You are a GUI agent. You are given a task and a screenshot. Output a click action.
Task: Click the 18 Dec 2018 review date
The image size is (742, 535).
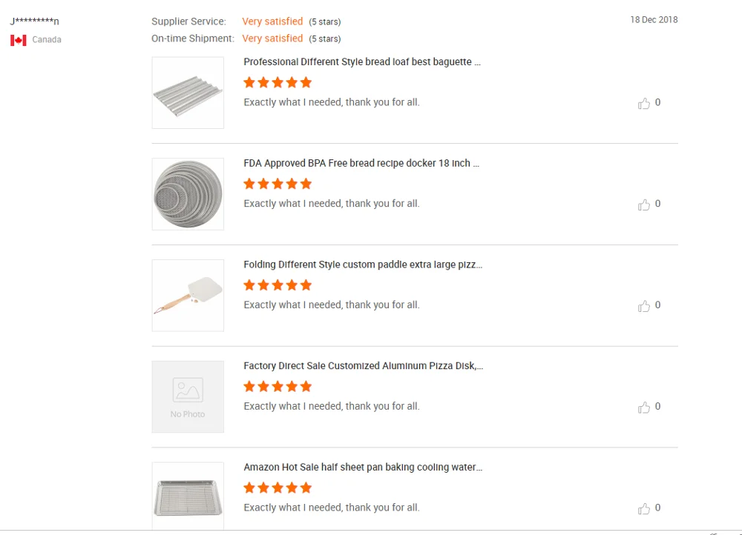click(x=654, y=20)
